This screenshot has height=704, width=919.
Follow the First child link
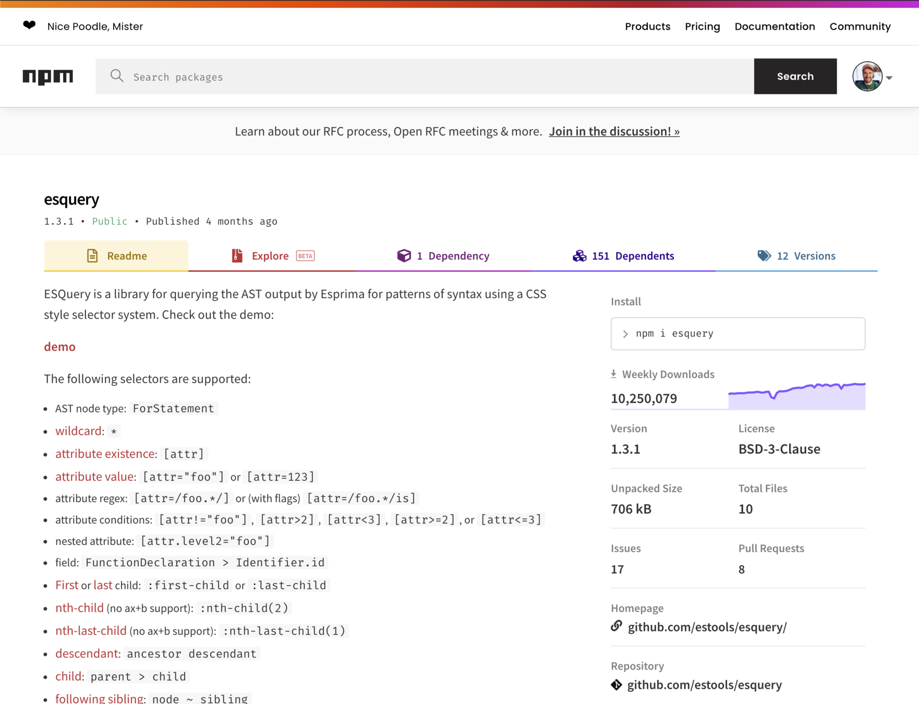tap(67, 585)
